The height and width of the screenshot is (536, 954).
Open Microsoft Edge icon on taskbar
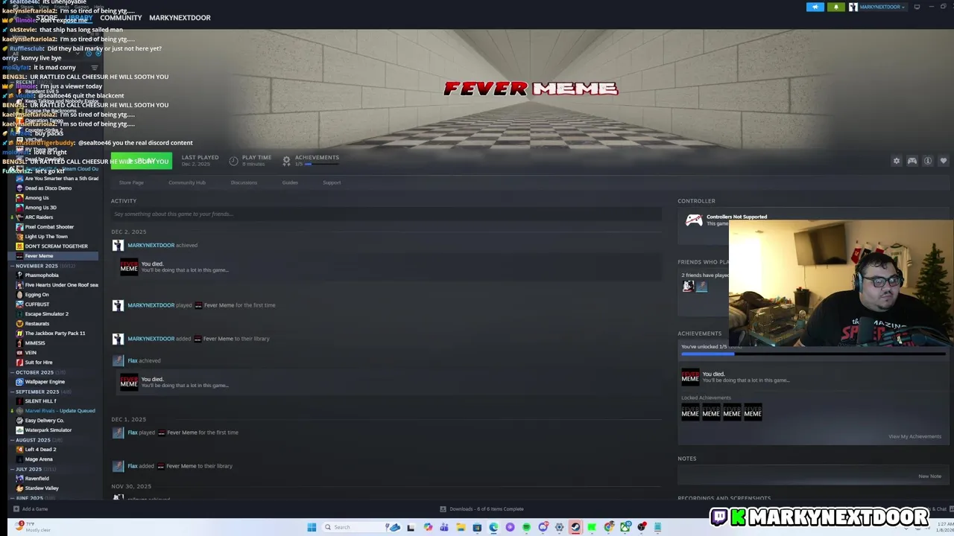pos(493,527)
